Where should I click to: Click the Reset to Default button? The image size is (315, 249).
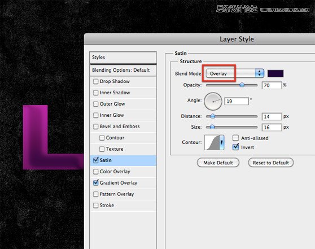click(x=271, y=163)
